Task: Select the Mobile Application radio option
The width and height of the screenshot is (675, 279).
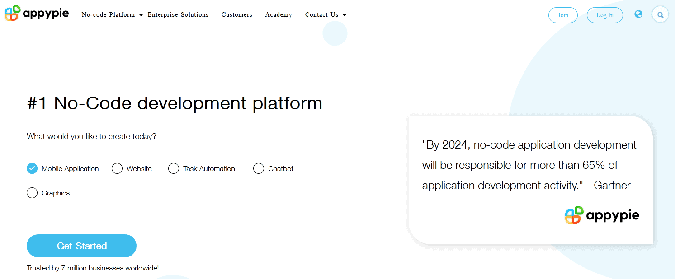Action: tap(32, 169)
